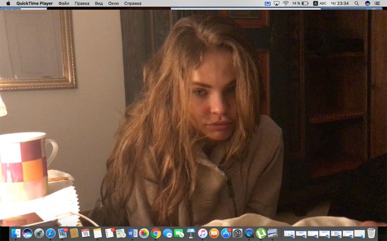Click the AirPlay icon in the menu bar

pyautogui.click(x=276, y=3)
